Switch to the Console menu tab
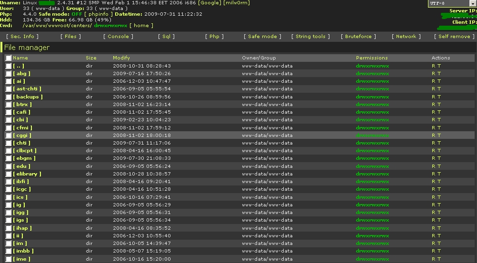Screen dimensions: 477x263 [x=118, y=37]
